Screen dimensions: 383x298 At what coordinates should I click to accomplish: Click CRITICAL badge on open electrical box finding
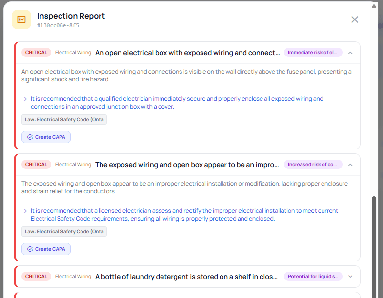[x=36, y=53]
